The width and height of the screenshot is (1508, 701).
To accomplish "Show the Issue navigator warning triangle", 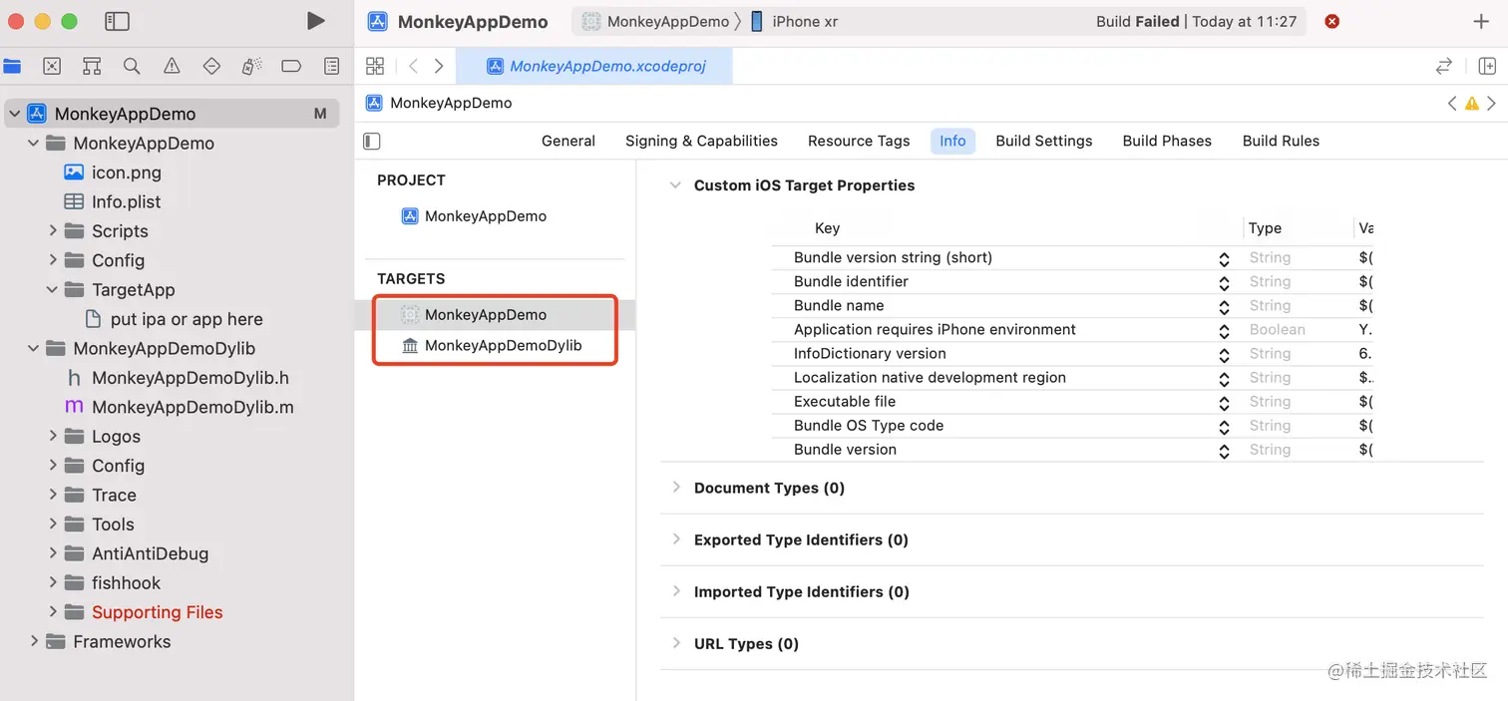I will (x=171, y=66).
